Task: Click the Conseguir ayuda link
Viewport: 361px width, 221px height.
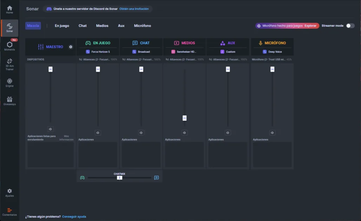Action: 74,216
